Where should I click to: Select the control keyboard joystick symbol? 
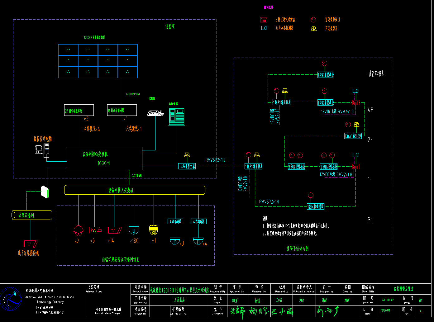pyautogui.click(x=155, y=113)
